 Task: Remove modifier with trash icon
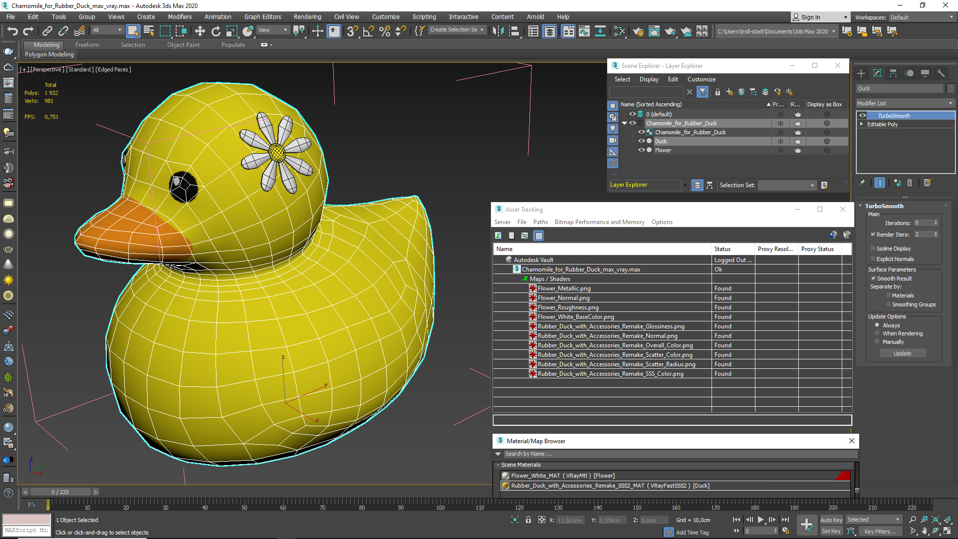[910, 183]
